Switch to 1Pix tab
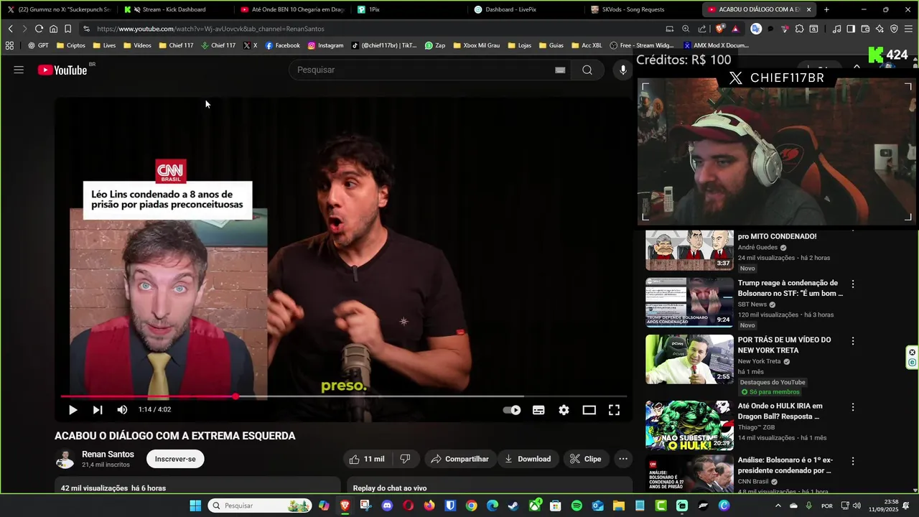919x517 pixels. tap(409, 9)
